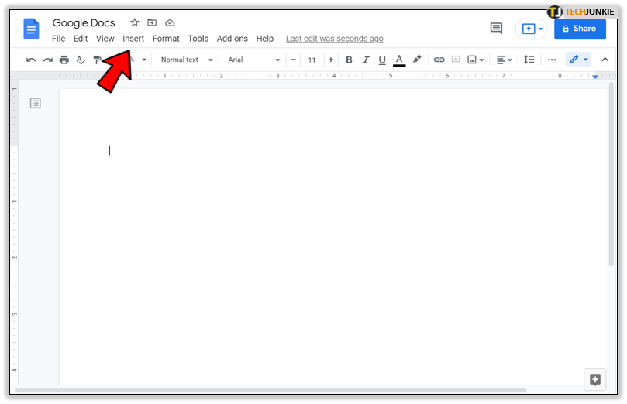Image resolution: width=627 pixels, height=404 pixels.
Task: Click the font size field showing 11
Action: (312, 60)
